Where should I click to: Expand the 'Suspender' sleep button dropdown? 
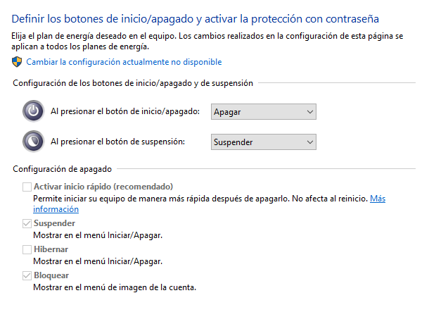tap(264, 142)
